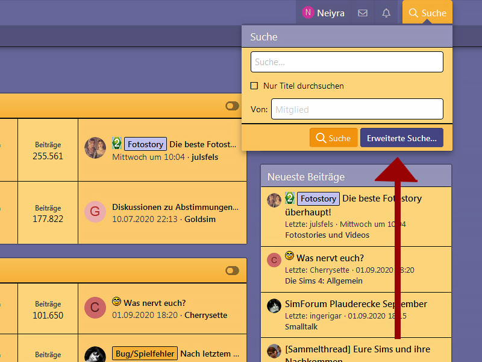Open Cherrysette user profile link

coord(205,315)
